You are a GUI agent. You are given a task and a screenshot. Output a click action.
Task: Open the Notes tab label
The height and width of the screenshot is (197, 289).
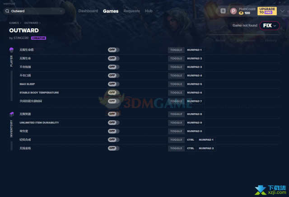[220, 40]
